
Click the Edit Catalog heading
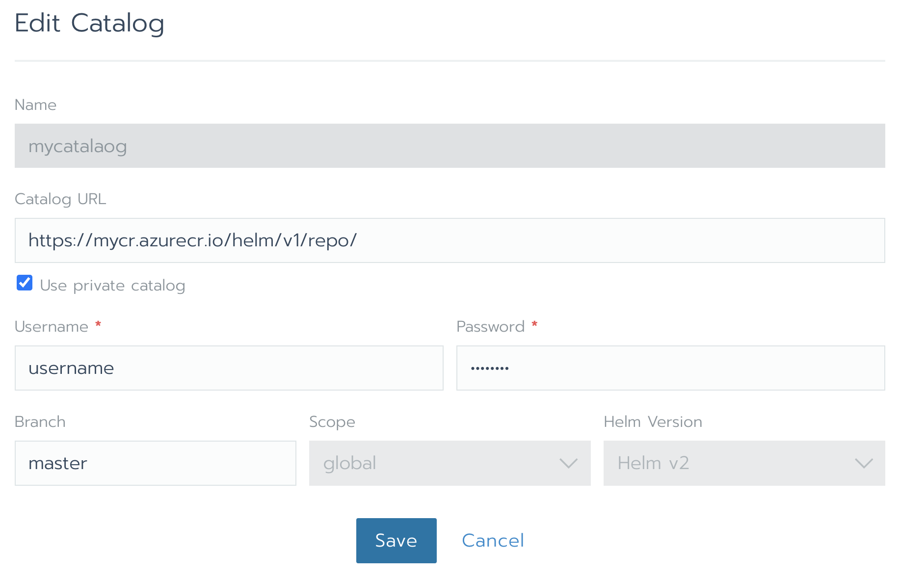(x=89, y=23)
